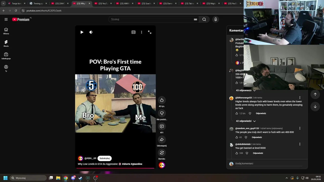
Task: Open @Abhi__69 channel link
Action: point(90,158)
